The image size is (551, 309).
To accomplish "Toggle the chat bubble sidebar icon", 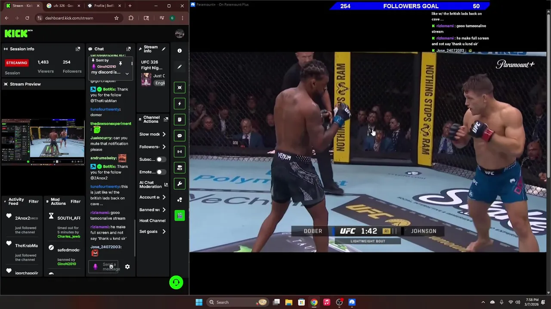I will point(180,136).
